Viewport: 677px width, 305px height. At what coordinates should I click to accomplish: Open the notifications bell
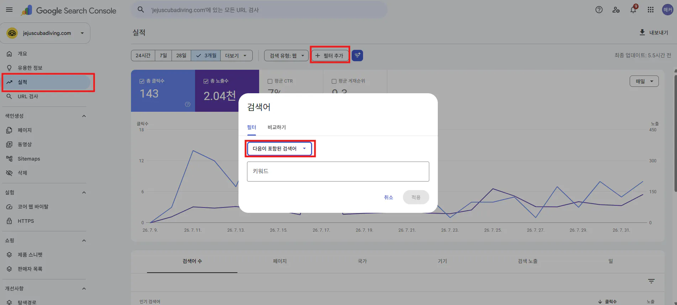pos(633,10)
